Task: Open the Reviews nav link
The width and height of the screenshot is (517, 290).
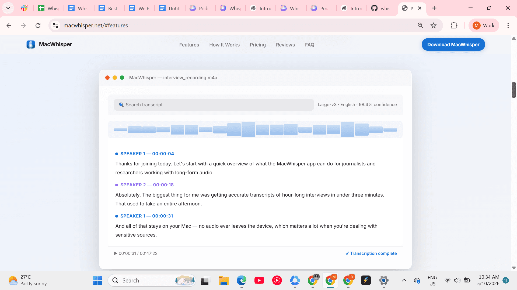Action: (285, 45)
